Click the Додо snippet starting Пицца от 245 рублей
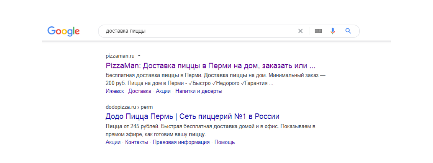Viewport: 433px width, 163px height. (x=211, y=131)
